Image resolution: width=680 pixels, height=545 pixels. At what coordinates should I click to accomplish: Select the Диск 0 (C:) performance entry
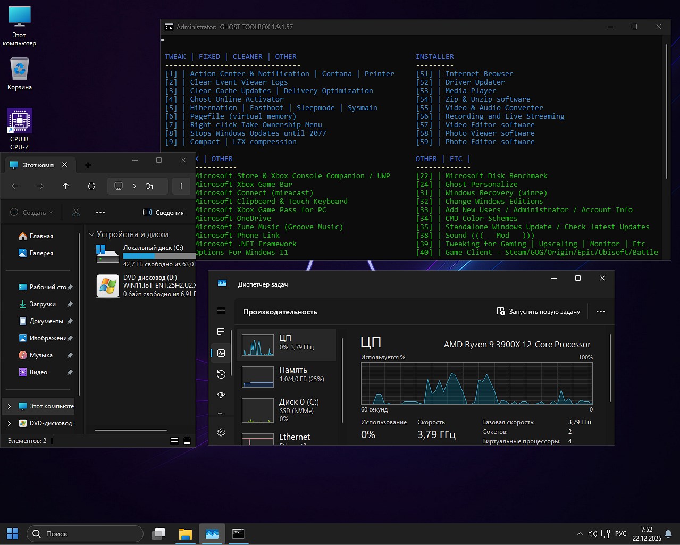286,410
